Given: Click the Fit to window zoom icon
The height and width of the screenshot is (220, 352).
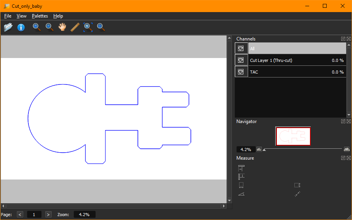Looking at the screenshot, I should [x=88, y=27].
